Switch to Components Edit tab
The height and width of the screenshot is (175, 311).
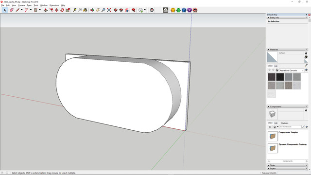click(x=276, y=123)
